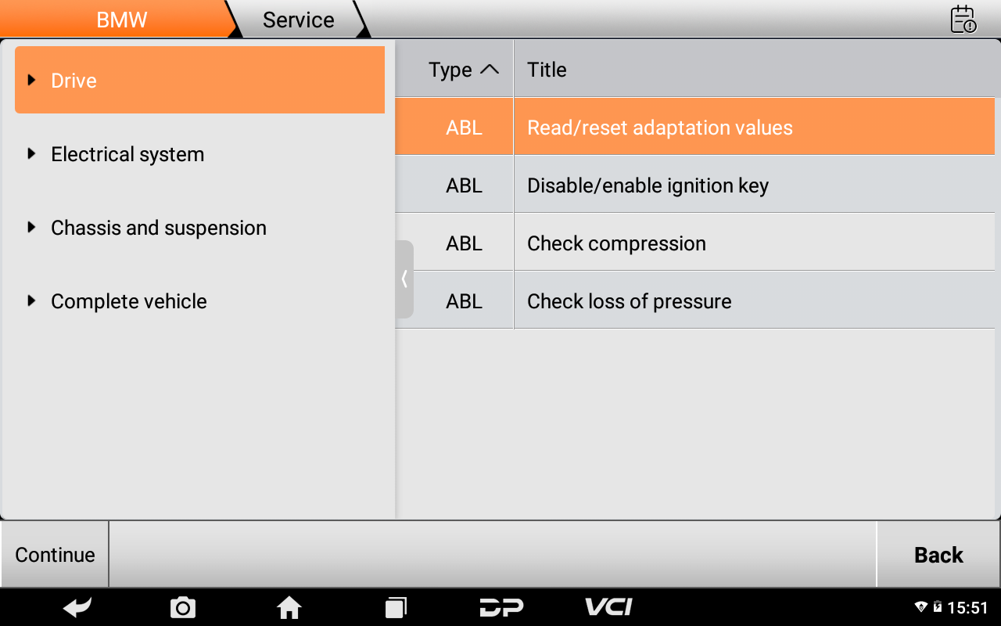Image resolution: width=1001 pixels, height=626 pixels.
Task: Select Complete vehicle in the tree
Action: (129, 301)
